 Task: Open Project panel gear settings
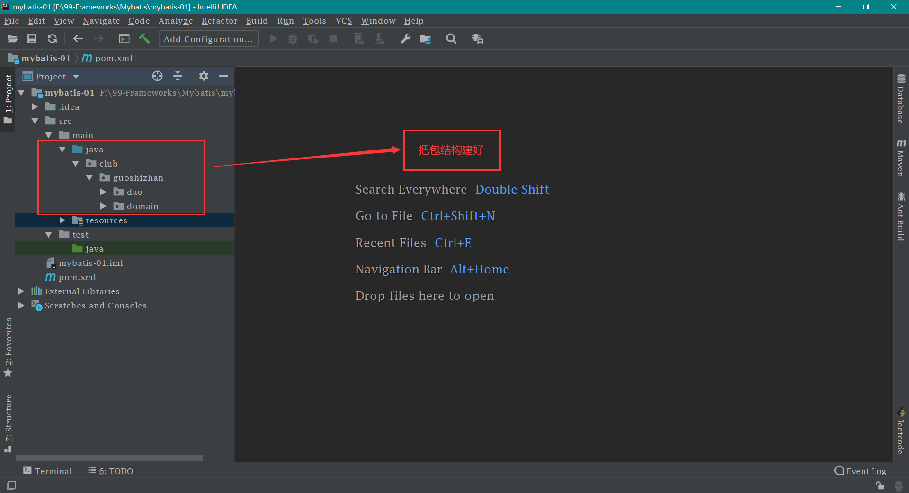click(x=204, y=76)
